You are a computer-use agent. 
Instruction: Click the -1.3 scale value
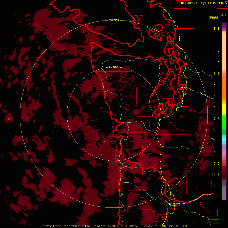tap(216, 186)
